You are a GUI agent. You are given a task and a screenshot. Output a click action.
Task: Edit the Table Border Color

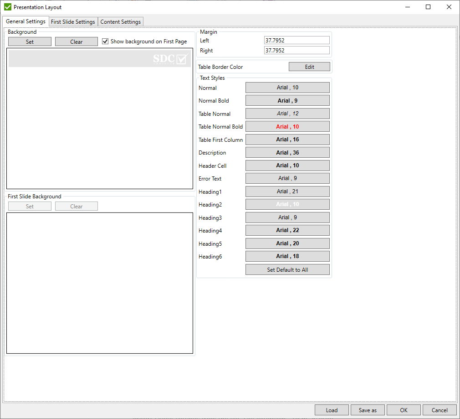(309, 67)
